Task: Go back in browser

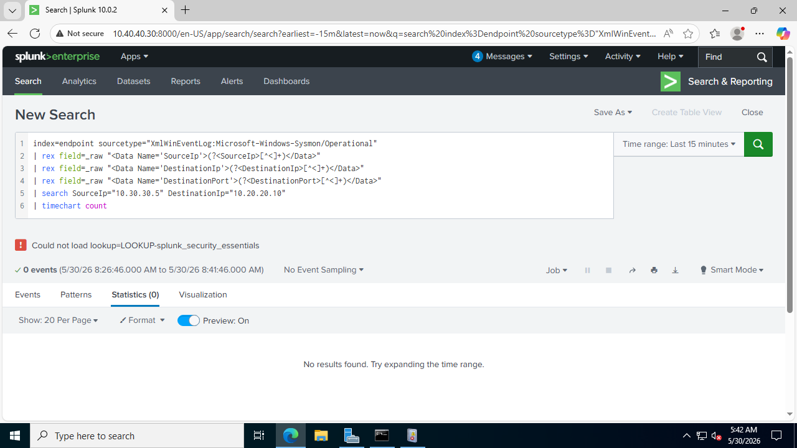Action: pyautogui.click(x=12, y=34)
